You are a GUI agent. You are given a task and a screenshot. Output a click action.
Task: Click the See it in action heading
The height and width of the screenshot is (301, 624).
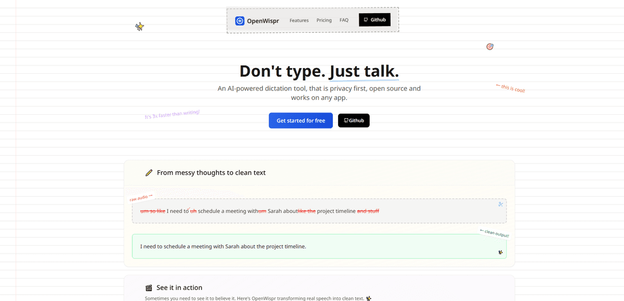point(180,288)
